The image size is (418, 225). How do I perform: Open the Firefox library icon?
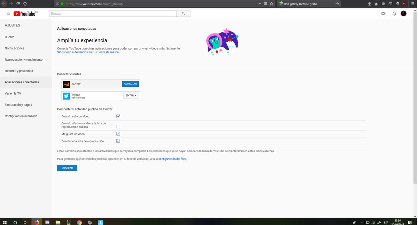pyautogui.click(x=384, y=4)
